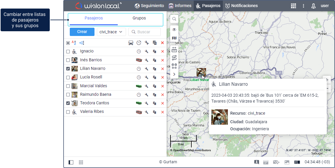Toggle the select-all passengers checkbox

pyautogui.click(x=68, y=43)
